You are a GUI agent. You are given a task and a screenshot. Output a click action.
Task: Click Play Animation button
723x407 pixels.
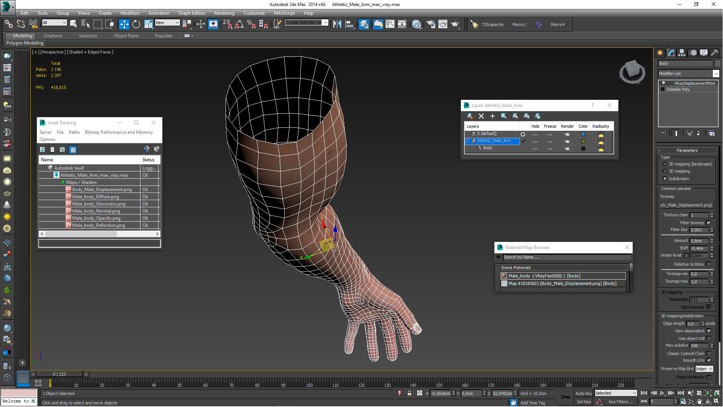(x=662, y=393)
